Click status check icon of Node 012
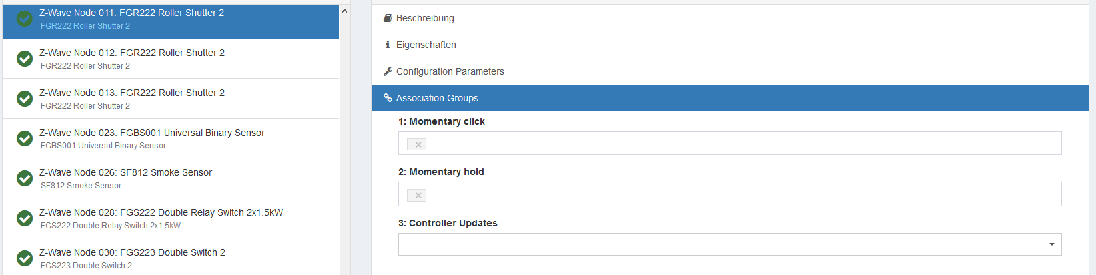Viewport: 1096px width, 275px height. [x=25, y=59]
